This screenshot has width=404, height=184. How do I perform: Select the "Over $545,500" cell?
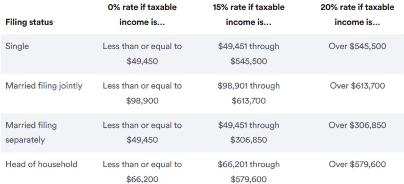pyautogui.click(x=357, y=46)
